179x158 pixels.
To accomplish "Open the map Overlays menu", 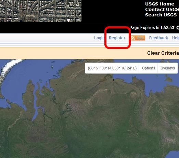I will [168, 68].
